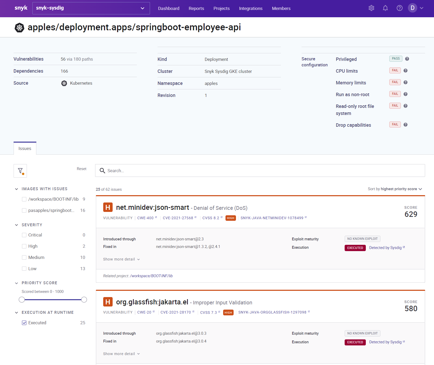
Task: Click help icon for CPU limits
Action: pyautogui.click(x=406, y=71)
